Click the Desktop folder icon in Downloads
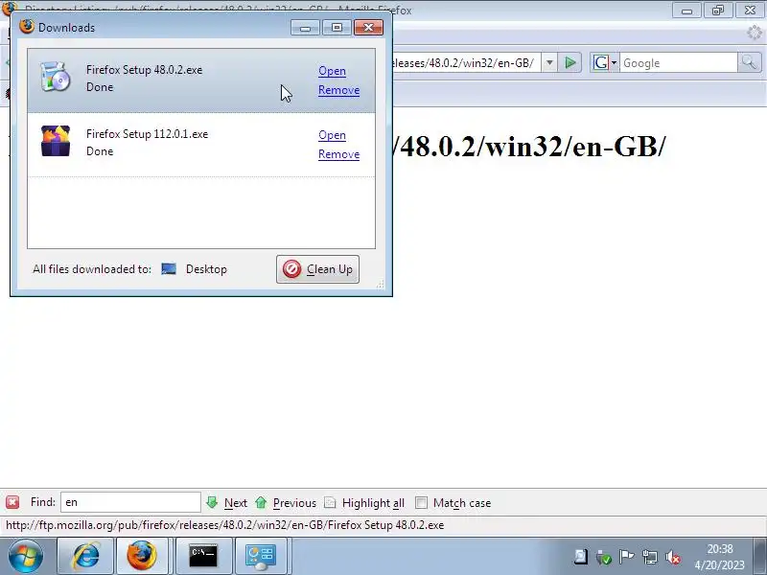767x575 pixels. pos(169,269)
